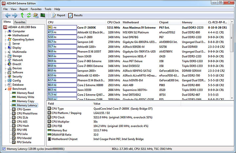Viewport: 236px width, 153px height.
Task: Open the Tools menu
Action: pos(48,9)
